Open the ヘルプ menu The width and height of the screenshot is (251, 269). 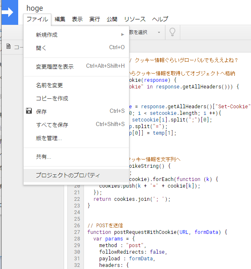click(x=160, y=19)
